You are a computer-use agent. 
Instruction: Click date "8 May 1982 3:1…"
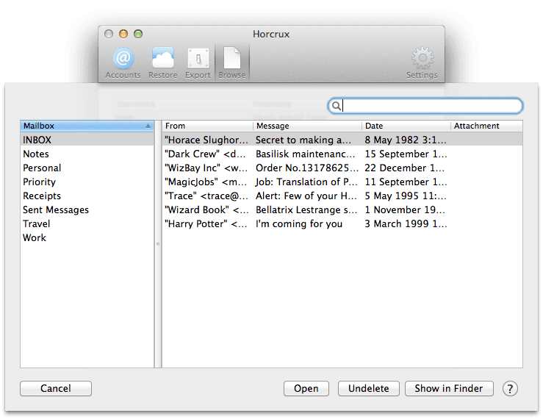coord(406,140)
